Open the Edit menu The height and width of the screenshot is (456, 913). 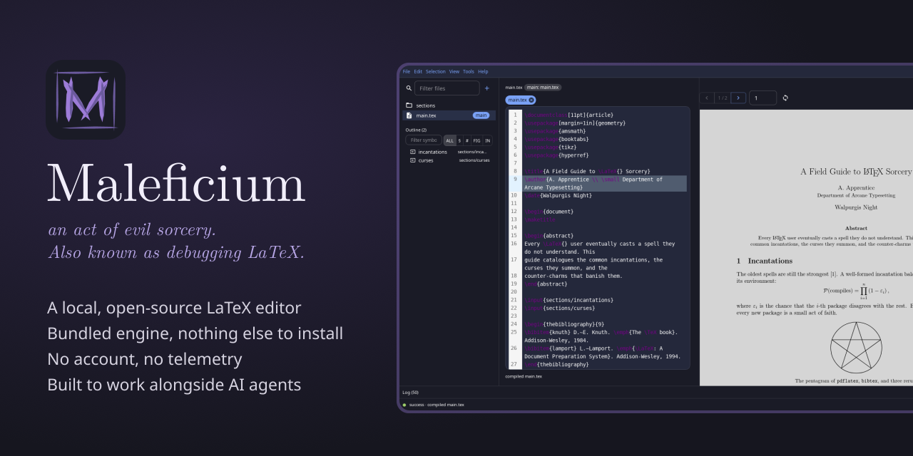418,71
